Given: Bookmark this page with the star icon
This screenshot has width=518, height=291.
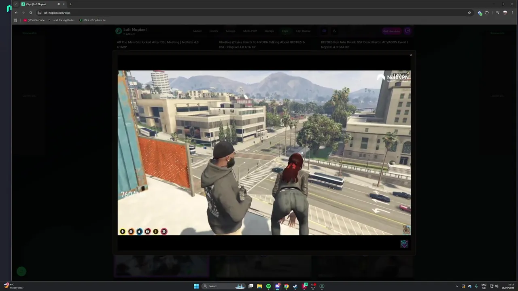Looking at the screenshot, I should pyautogui.click(x=469, y=13).
